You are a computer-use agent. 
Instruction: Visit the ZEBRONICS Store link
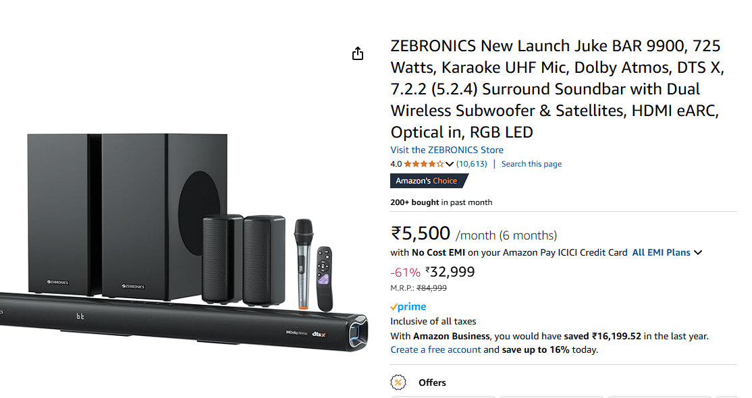pyautogui.click(x=447, y=150)
